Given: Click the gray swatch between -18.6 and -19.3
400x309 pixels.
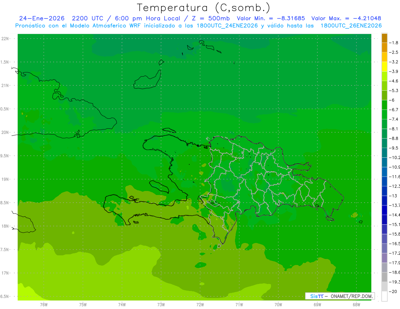Looking at the screenshot, I should pos(384,277).
